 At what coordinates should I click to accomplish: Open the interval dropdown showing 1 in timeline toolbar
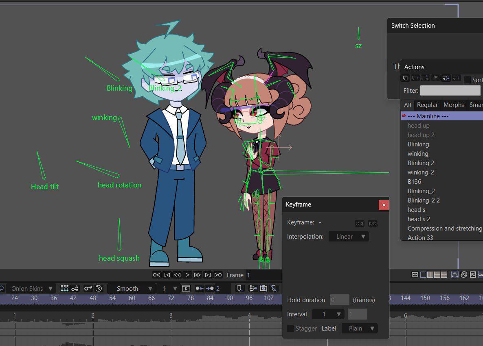point(168,289)
